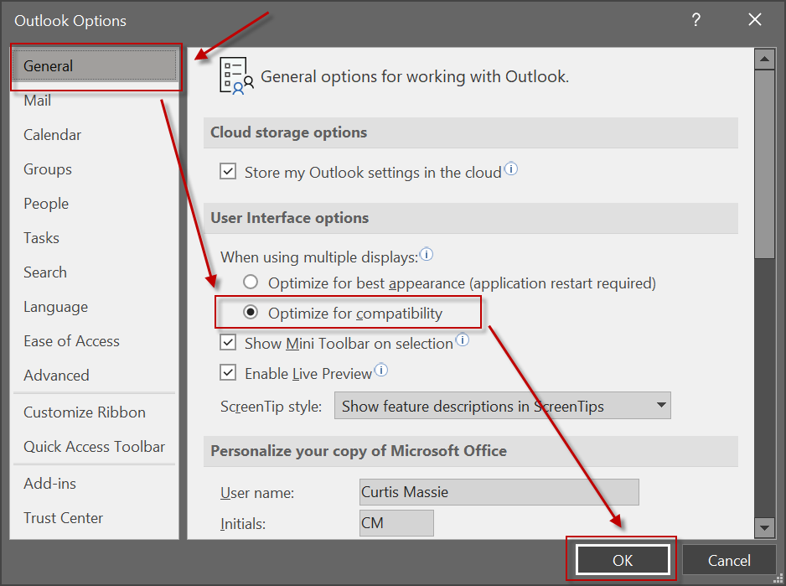The width and height of the screenshot is (786, 586).
Task: Click the dialog resize grip corner
Action: (778, 578)
